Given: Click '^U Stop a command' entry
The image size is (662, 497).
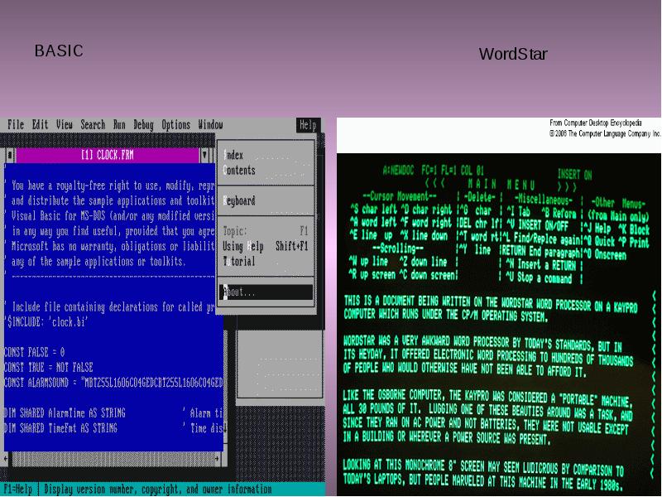Looking at the screenshot, I should [x=539, y=278].
